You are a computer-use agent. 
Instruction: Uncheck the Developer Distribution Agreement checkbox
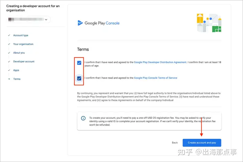[79, 63]
